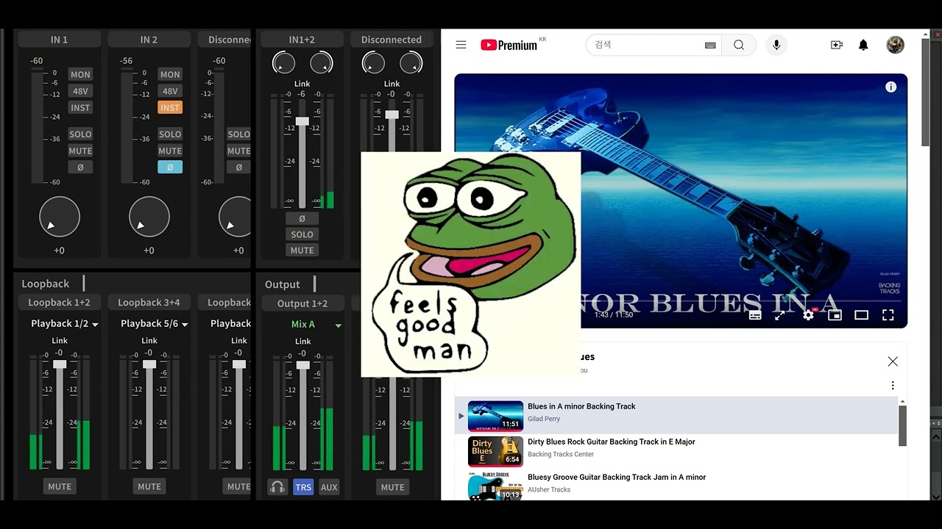Click the IN 1 gain knob
942x529 pixels.
(60, 217)
